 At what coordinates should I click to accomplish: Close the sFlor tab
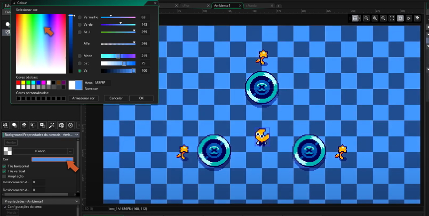[208, 5]
